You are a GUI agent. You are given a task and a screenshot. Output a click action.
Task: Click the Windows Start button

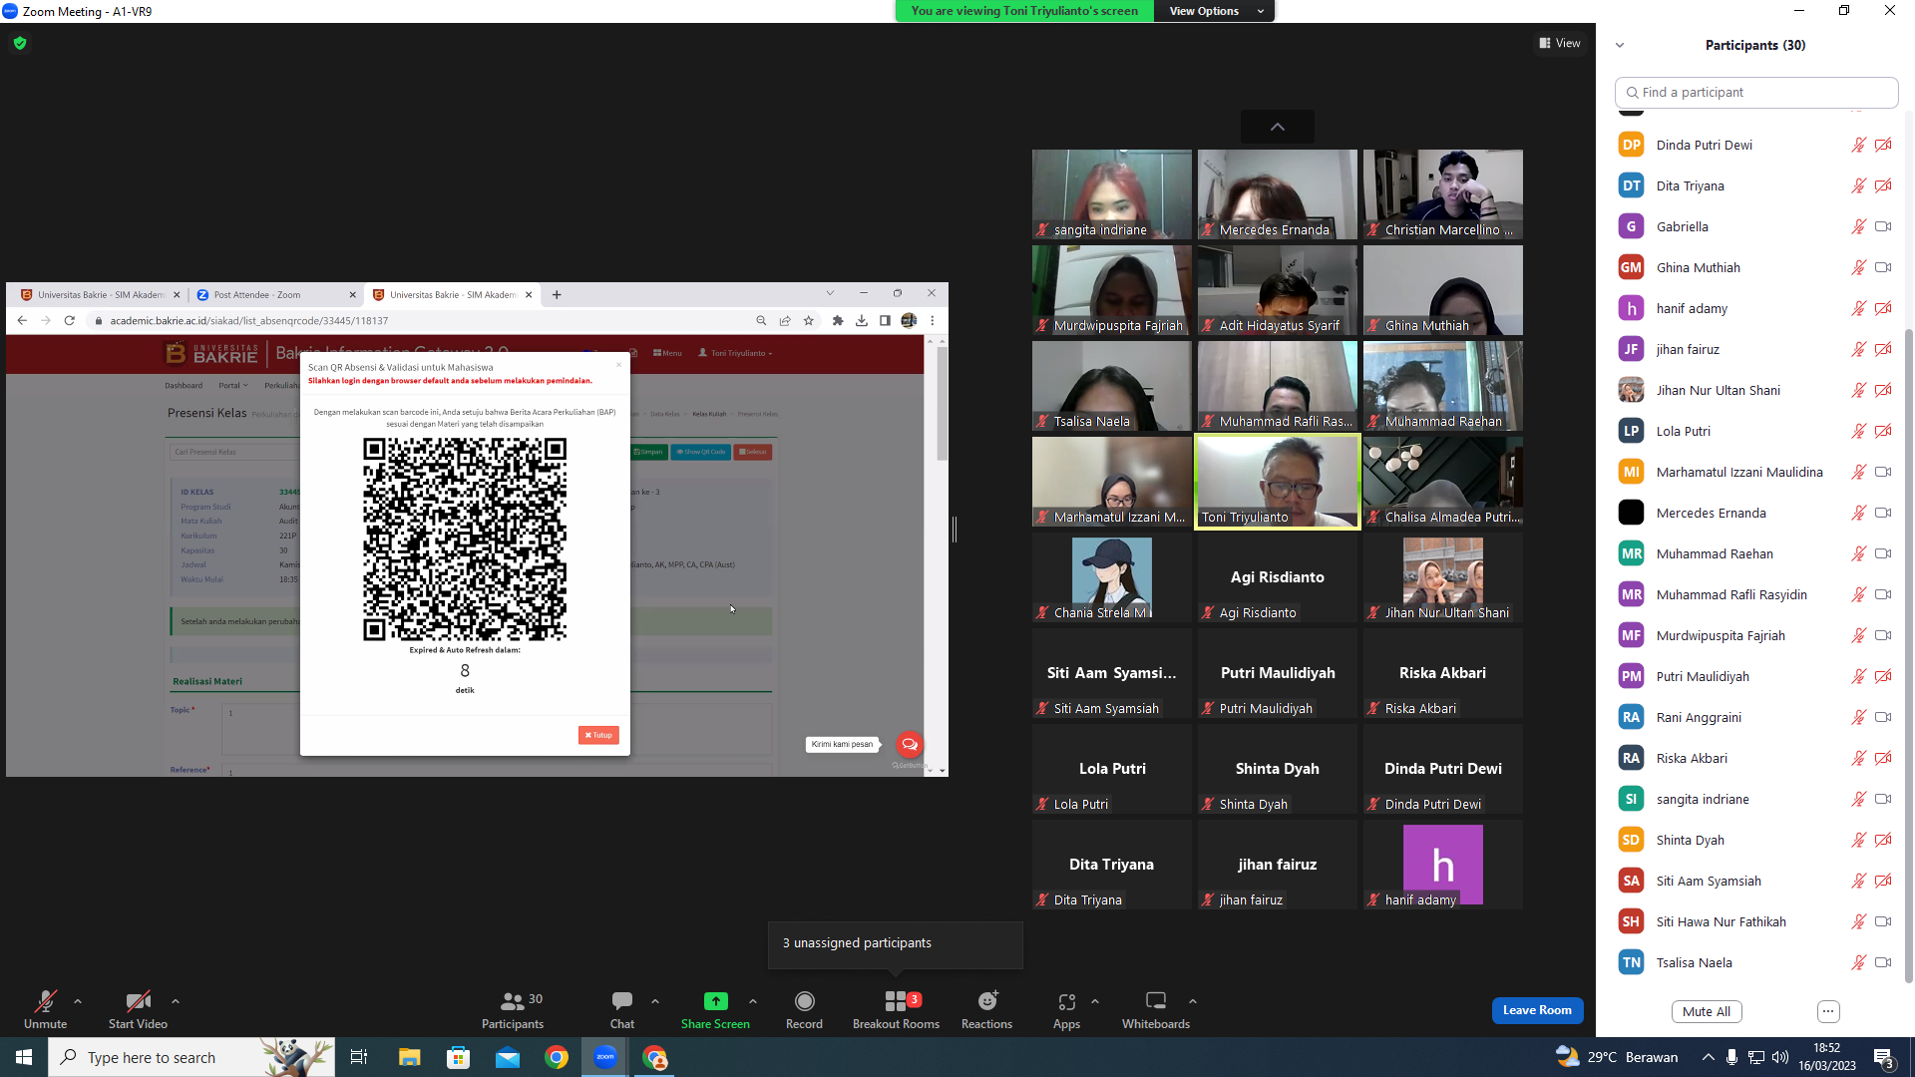[24, 1057]
